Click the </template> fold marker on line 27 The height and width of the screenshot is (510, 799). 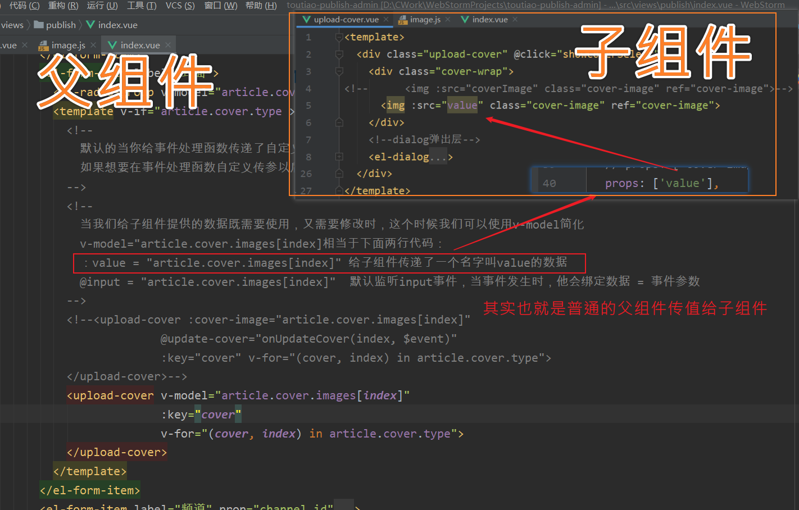click(339, 190)
